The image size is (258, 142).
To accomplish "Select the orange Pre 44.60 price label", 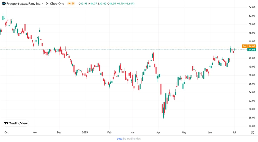I will (x=249, y=46).
